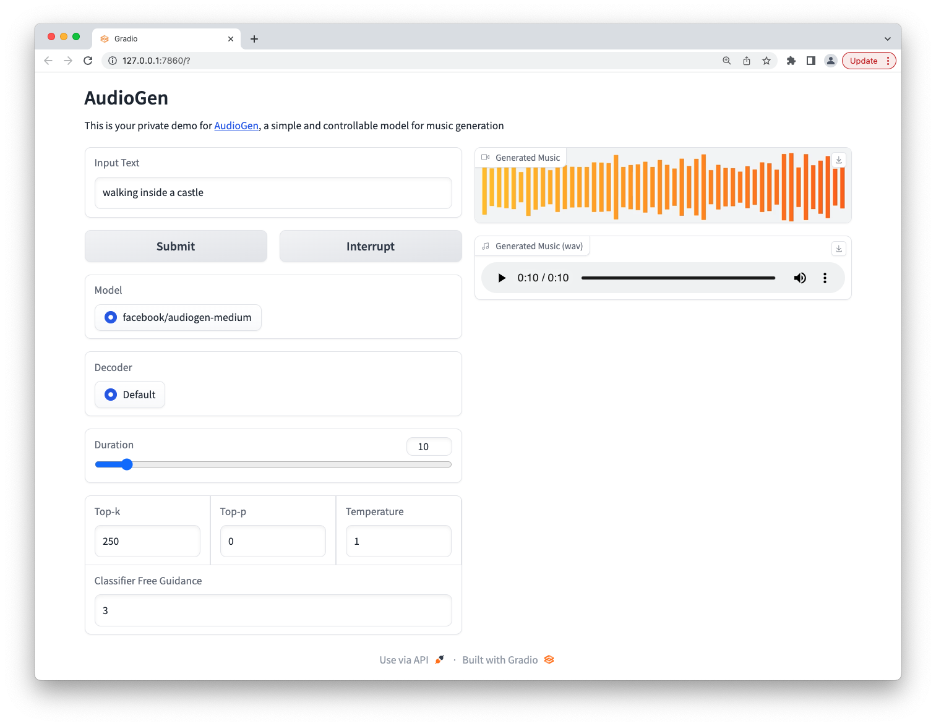
Task: Click the Update browser button
Action: pos(869,61)
